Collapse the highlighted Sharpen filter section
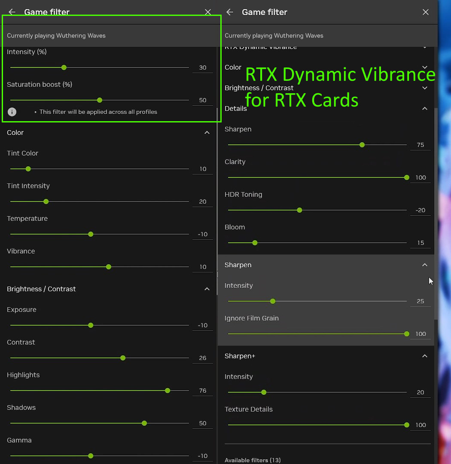The image size is (451, 464). [425, 265]
